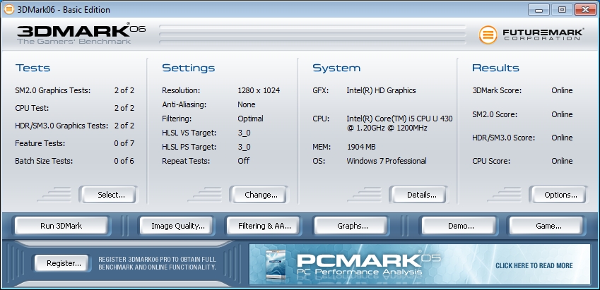Minimize the 3DMark06 window
This screenshot has width=600, height=290.
coord(539,10)
